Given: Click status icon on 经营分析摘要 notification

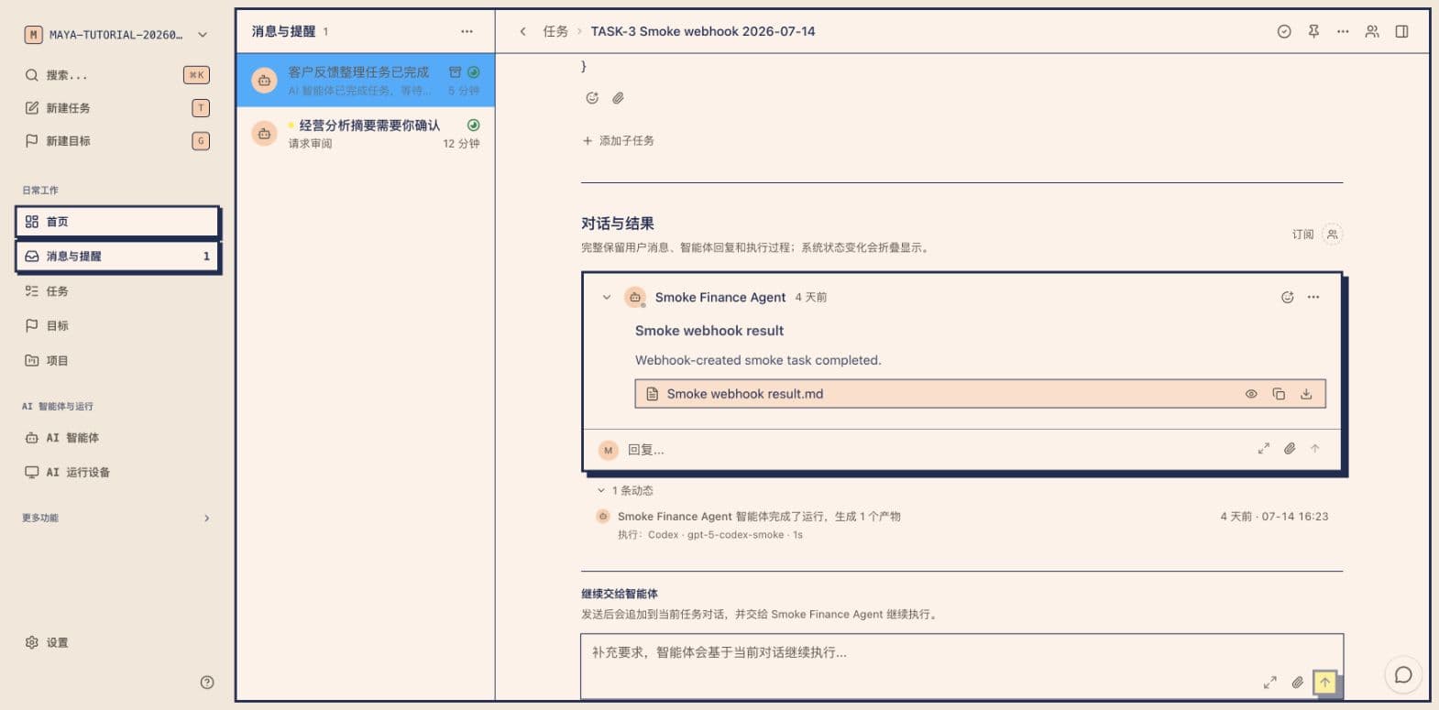Looking at the screenshot, I should (x=473, y=126).
